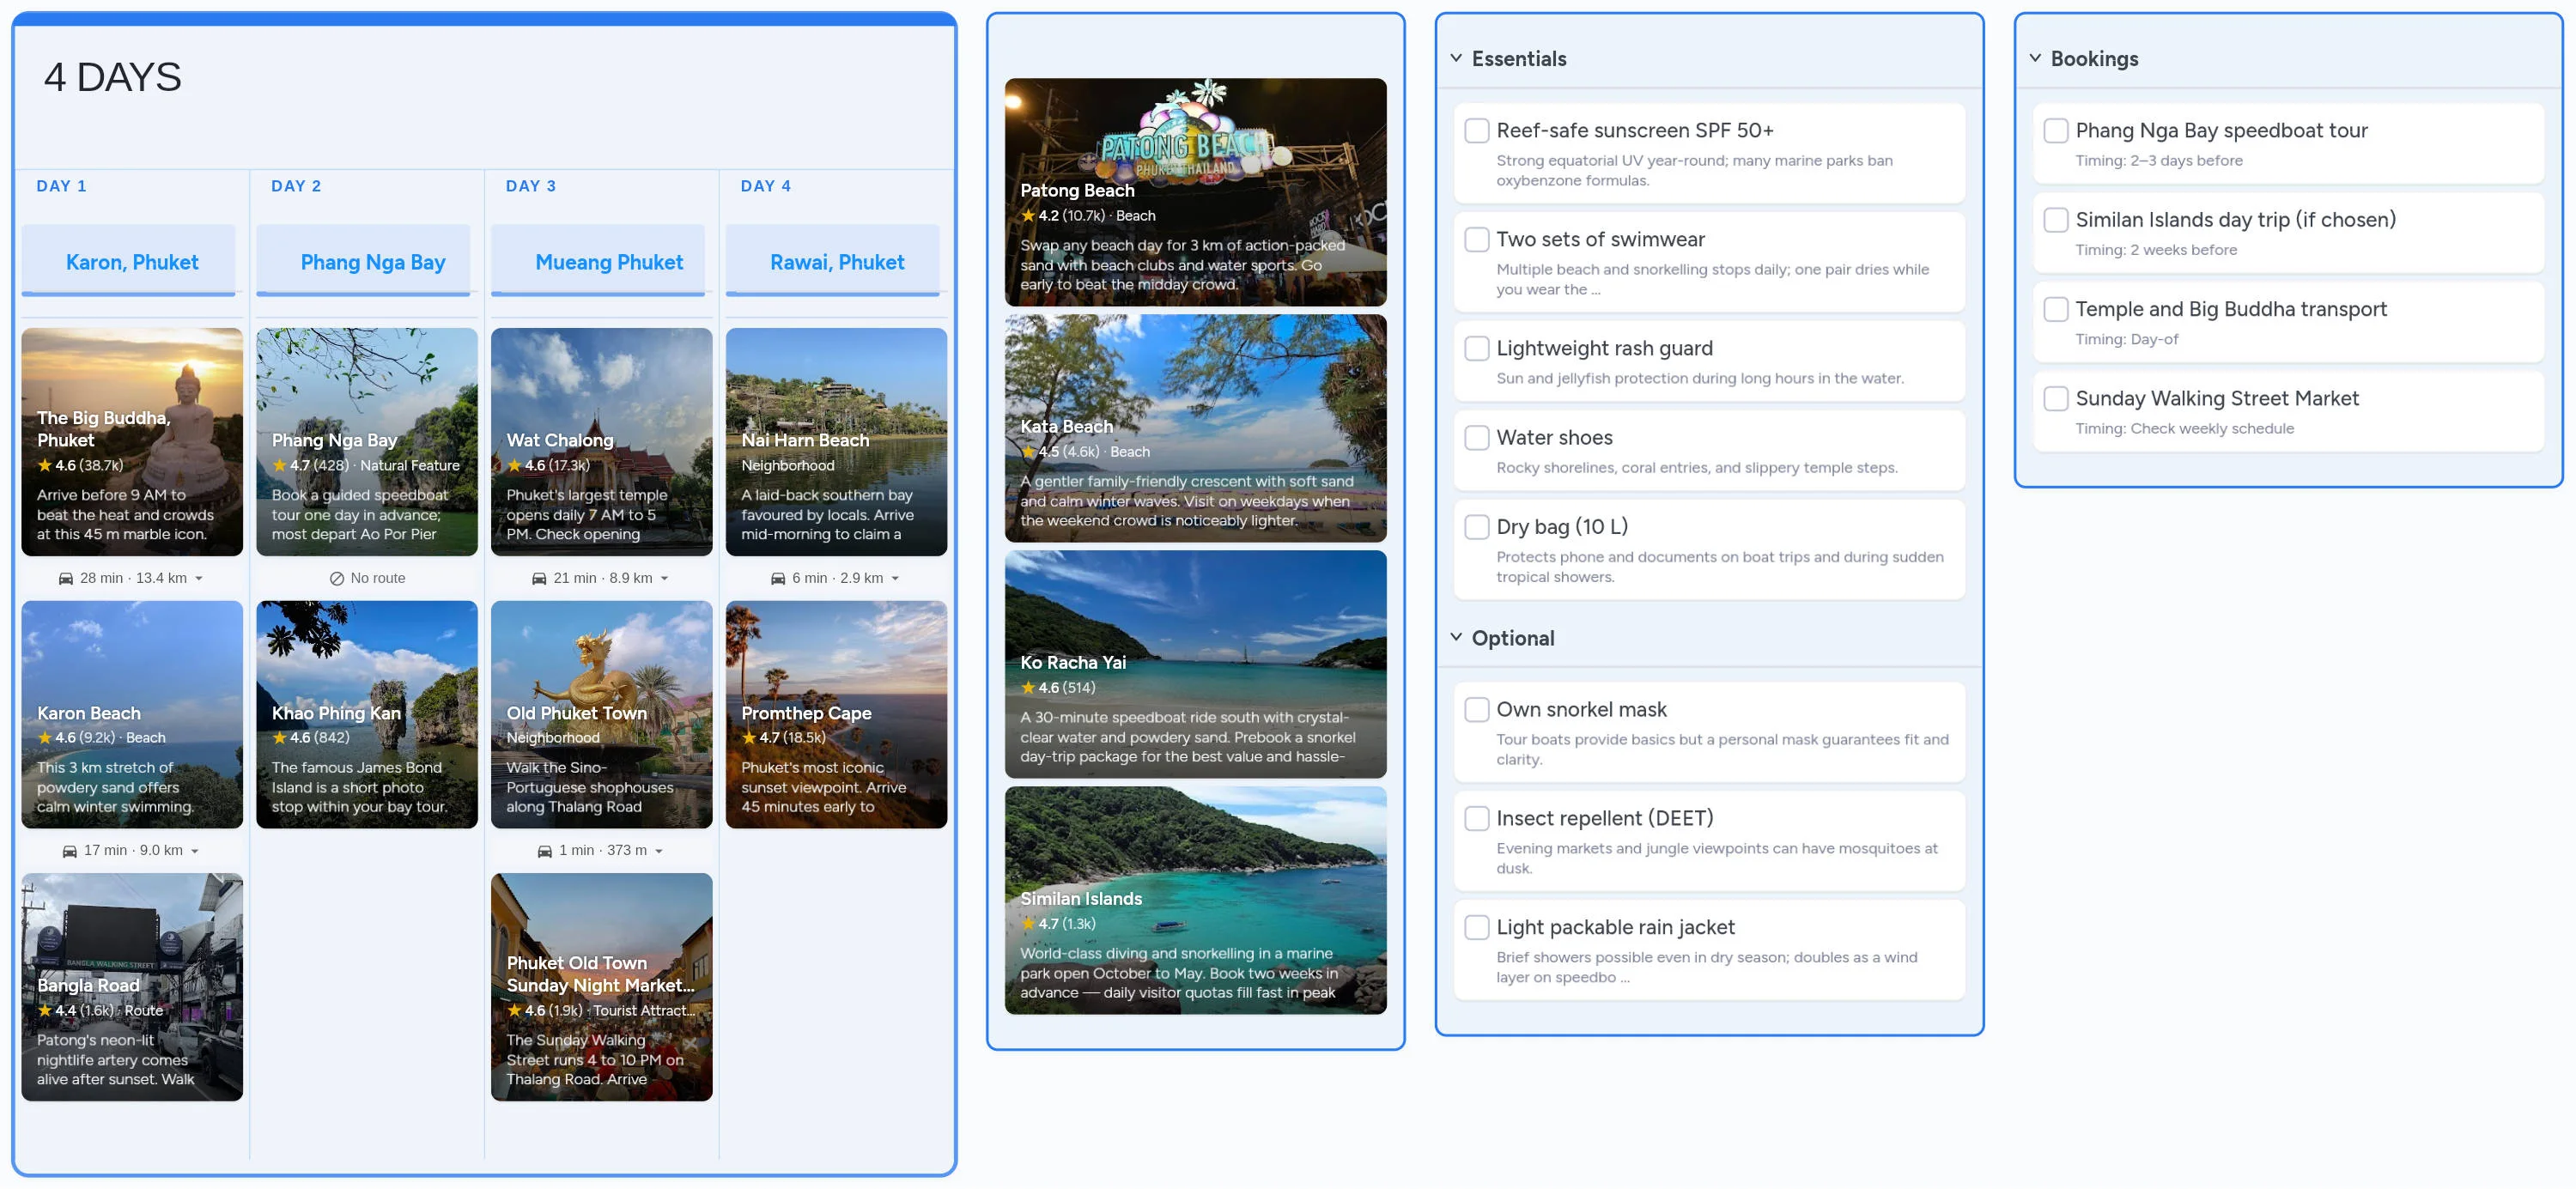This screenshot has height=1189, width=2576.
Task: Open the 17 min · 9.0 km route dropdown
Action: (195, 851)
